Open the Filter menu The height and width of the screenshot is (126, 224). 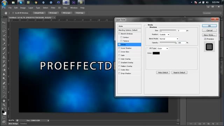(53, 8)
